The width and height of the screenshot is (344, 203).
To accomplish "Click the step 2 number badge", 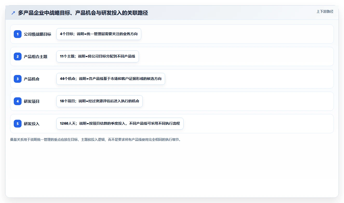I will pyautogui.click(x=18, y=56).
